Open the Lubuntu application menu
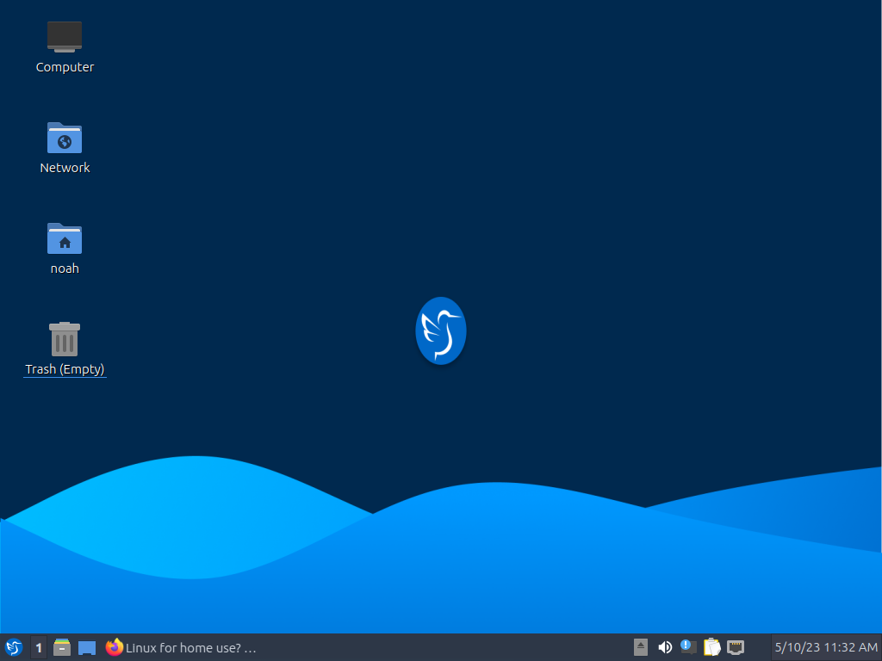882x661 pixels. [x=14, y=647]
